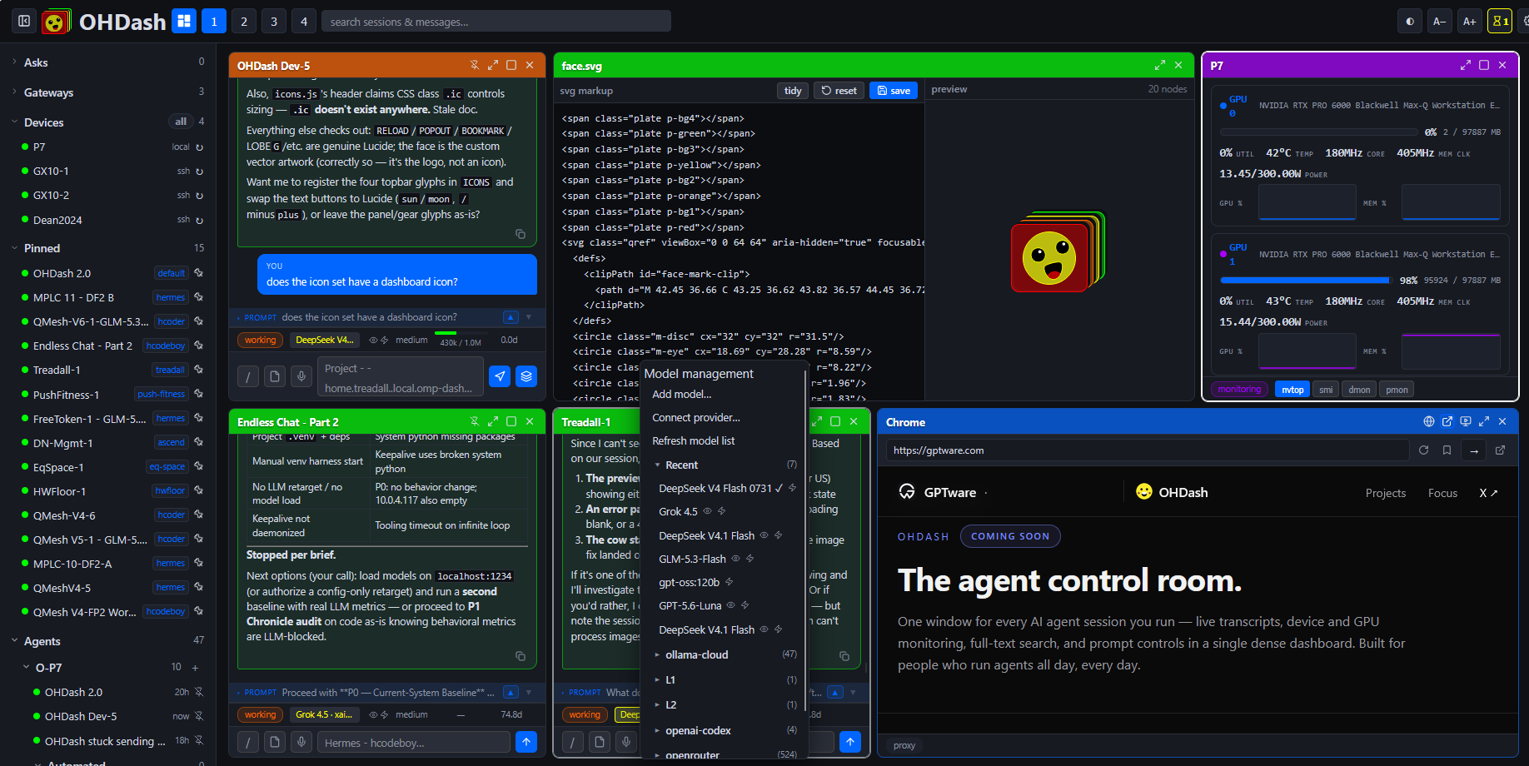Open the Projects link on GPTware page
Image resolution: width=1529 pixels, height=766 pixels.
point(1386,493)
